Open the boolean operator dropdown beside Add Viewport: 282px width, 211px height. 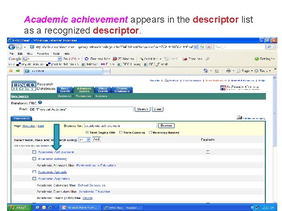(x=89, y=139)
